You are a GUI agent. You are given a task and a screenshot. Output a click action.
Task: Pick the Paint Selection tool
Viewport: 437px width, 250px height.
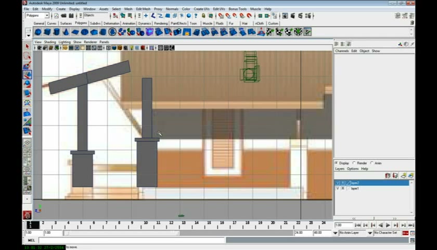(27, 65)
